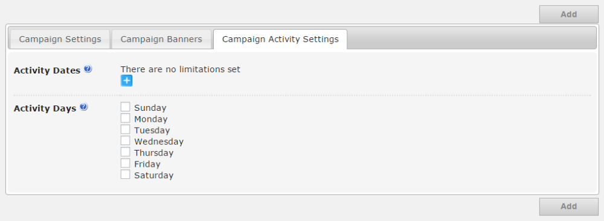Click the Add button below the panel
The height and width of the screenshot is (221, 604).
point(568,207)
